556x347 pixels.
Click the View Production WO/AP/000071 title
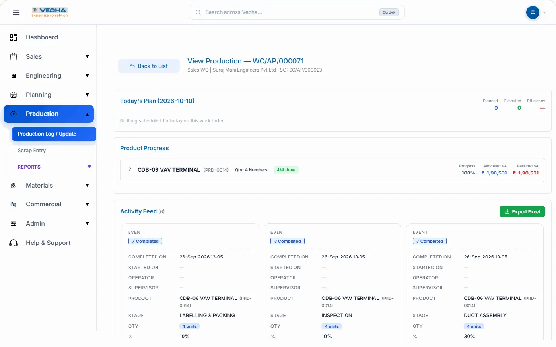point(245,61)
